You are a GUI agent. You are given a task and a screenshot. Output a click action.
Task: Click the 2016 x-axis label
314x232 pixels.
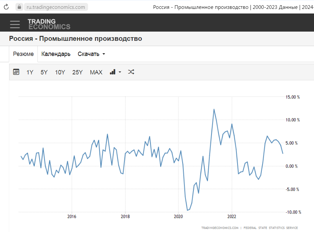(x=72, y=217)
